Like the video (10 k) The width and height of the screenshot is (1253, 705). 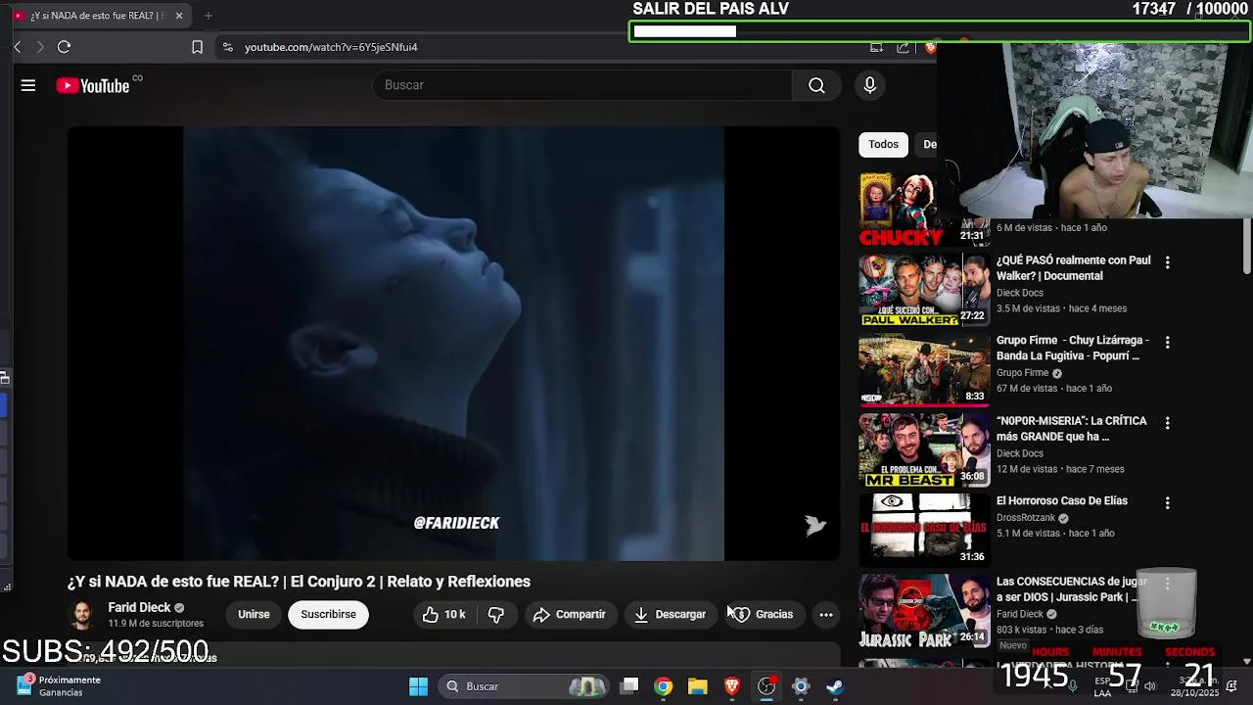[443, 614]
